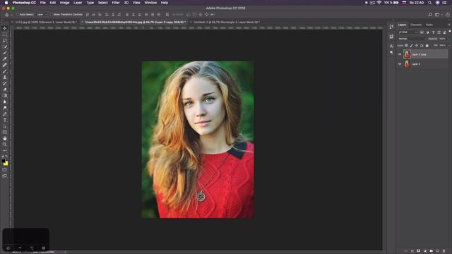Image resolution: width=452 pixels, height=254 pixels.
Task: Switch to the Channels panel tab
Action: [x=416, y=25]
